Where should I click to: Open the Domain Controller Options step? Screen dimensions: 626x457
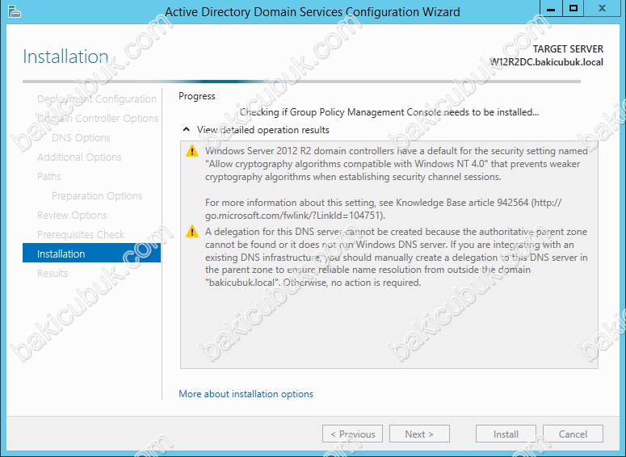[x=98, y=118]
